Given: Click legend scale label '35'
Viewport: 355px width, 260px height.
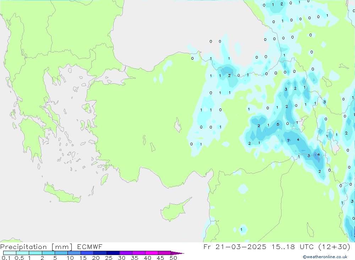Looking at the screenshot, I should [x=135, y=258].
